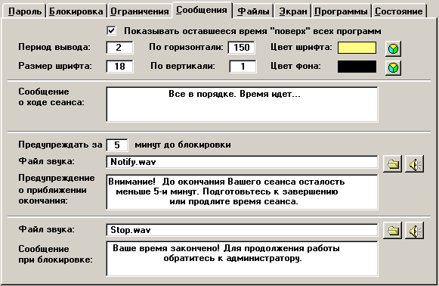Click the Размер шрифта field
This screenshot has width=439, height=286.
coord(119,67)
